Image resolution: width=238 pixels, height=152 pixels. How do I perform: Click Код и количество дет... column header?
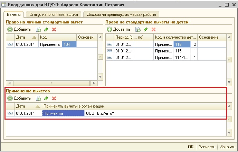click(175, 37)
